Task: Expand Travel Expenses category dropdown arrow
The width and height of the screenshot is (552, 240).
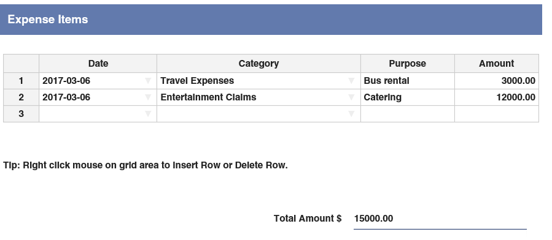Action: 351,81
